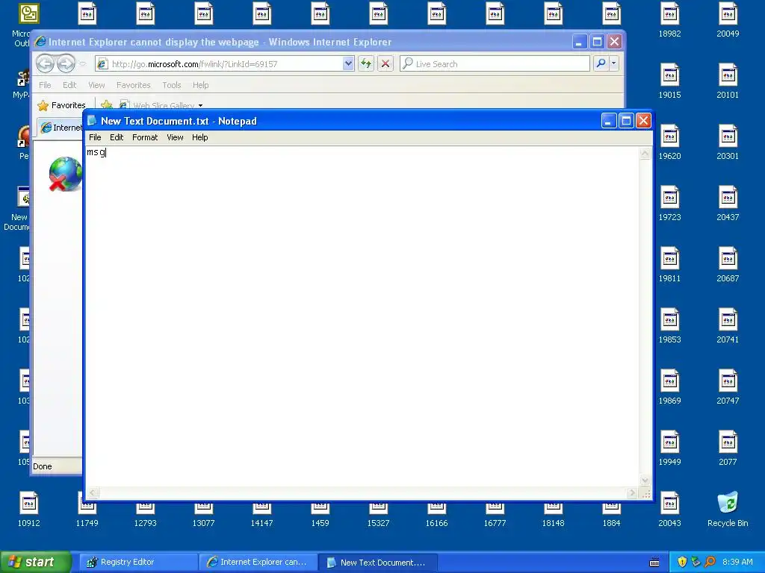Viewport: 765px width, 573px height.
Task: Select desktop file icon 19853
Action: click(x=669, y=326)
